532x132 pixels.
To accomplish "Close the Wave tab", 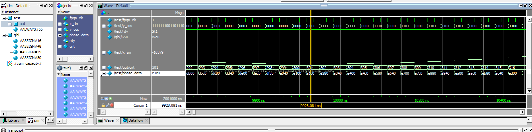I will click(x=117, y=120).
